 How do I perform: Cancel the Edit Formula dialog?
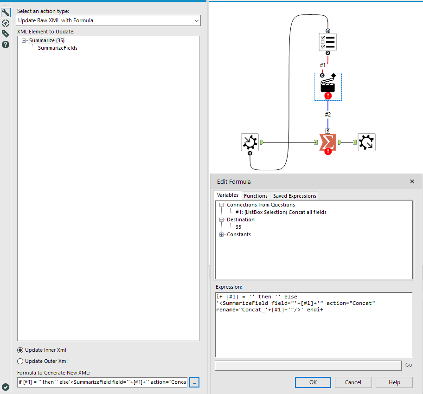tap(353, 382)
